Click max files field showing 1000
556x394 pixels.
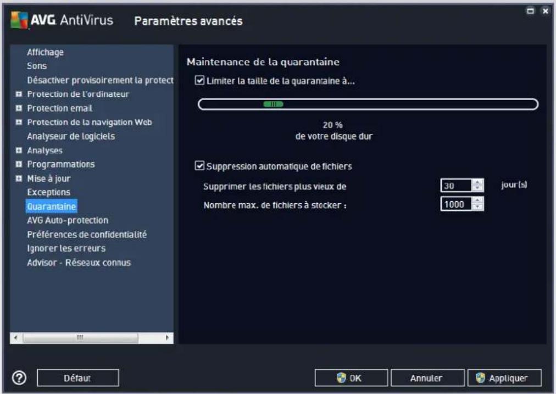pyautogui.click(x=456, y=204)
